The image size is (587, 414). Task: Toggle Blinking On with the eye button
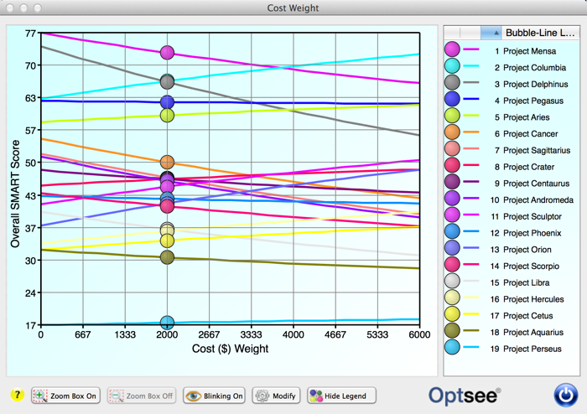tap(214, 396)
